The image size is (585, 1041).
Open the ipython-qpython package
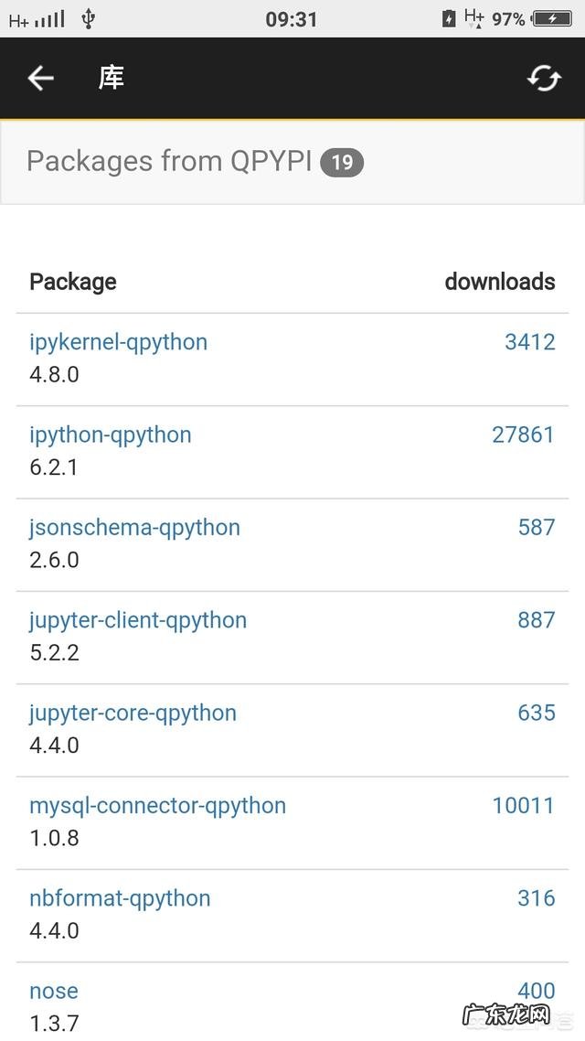pyautogui.click(x=111, y=435)
